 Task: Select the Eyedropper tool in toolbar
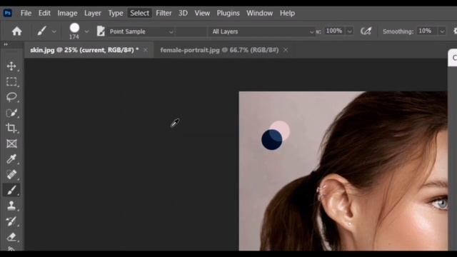pyautogui.click(x=11, y=159)
